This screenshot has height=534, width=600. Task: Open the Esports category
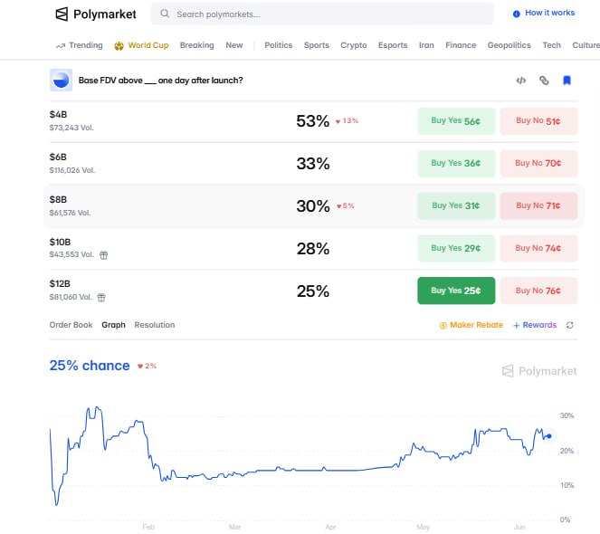pyautogui.click(x=393, y=45)
